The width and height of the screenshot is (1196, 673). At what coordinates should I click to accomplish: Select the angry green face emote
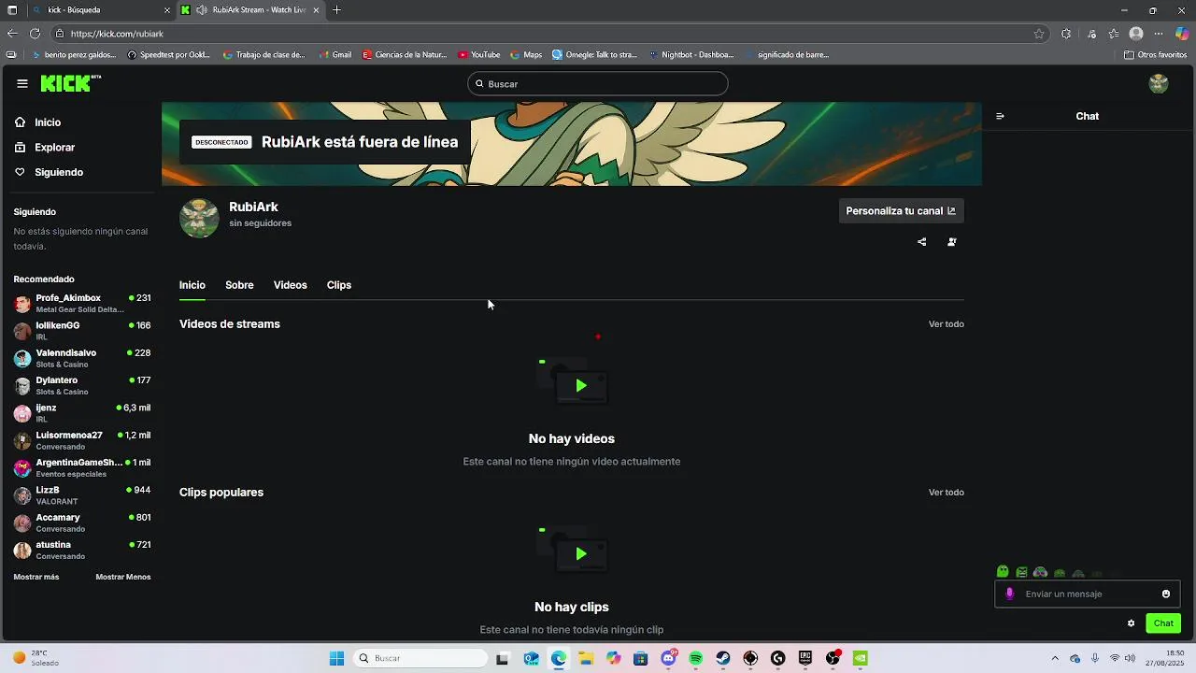click(x=1021, y=572)
